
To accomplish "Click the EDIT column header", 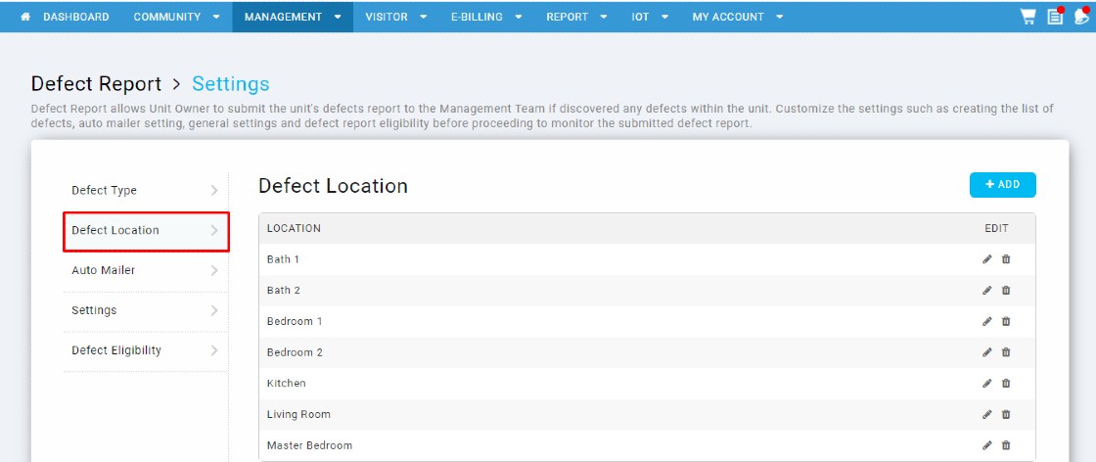I will [997, 229].
